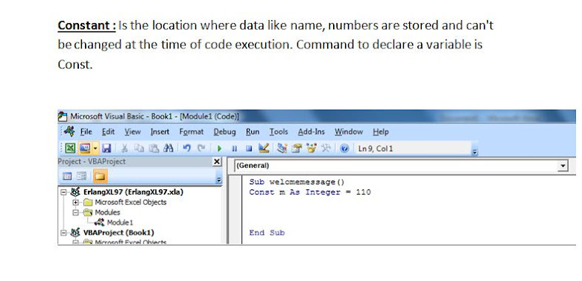Expand Microsoft Excel Objects under ErlangXL97
The image size is (582, 281).
[x=76, y=202]
